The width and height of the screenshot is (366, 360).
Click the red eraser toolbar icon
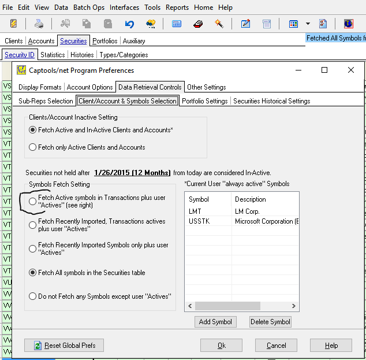click(x=198, y=24)
